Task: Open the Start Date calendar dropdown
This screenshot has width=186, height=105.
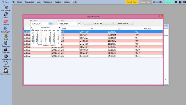Action: click(x=51, y=24)
